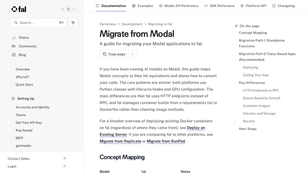Switch to dark theme moon icon
308x173 pixels.
74,9
